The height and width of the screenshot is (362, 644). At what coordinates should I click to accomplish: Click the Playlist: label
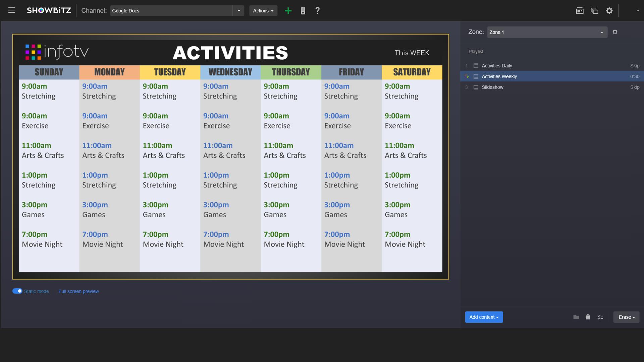(x=476, y=52)
